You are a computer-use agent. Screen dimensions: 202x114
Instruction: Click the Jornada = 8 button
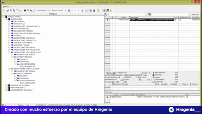[x=146, y=73]
